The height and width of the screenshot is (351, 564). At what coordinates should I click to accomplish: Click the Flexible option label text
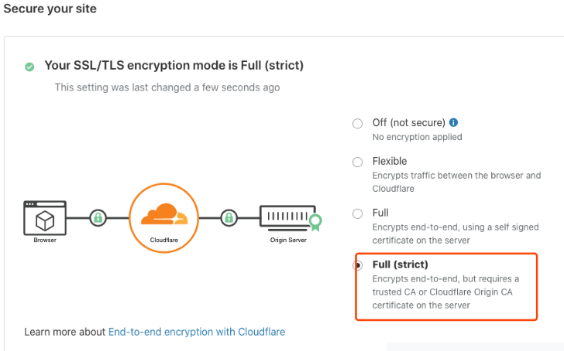[x=390, y=162]
